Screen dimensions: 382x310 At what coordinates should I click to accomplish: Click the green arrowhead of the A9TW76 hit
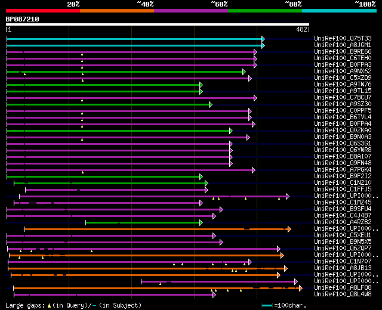[201, 85]
